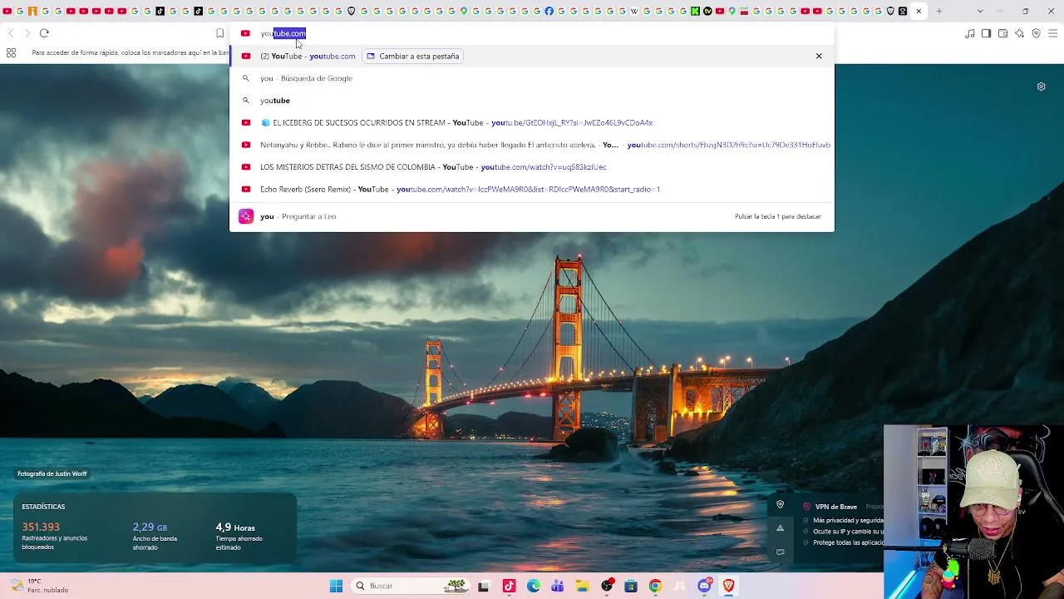
Task: Select 'you - Preguntar a Leo' suggestion
Action: 532,216
